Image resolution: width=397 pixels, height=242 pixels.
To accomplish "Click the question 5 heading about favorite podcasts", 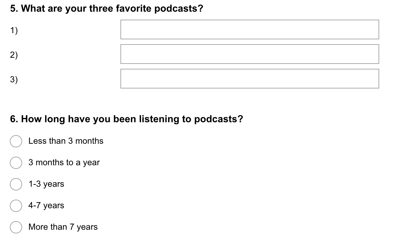I will [x=107, y=9].
